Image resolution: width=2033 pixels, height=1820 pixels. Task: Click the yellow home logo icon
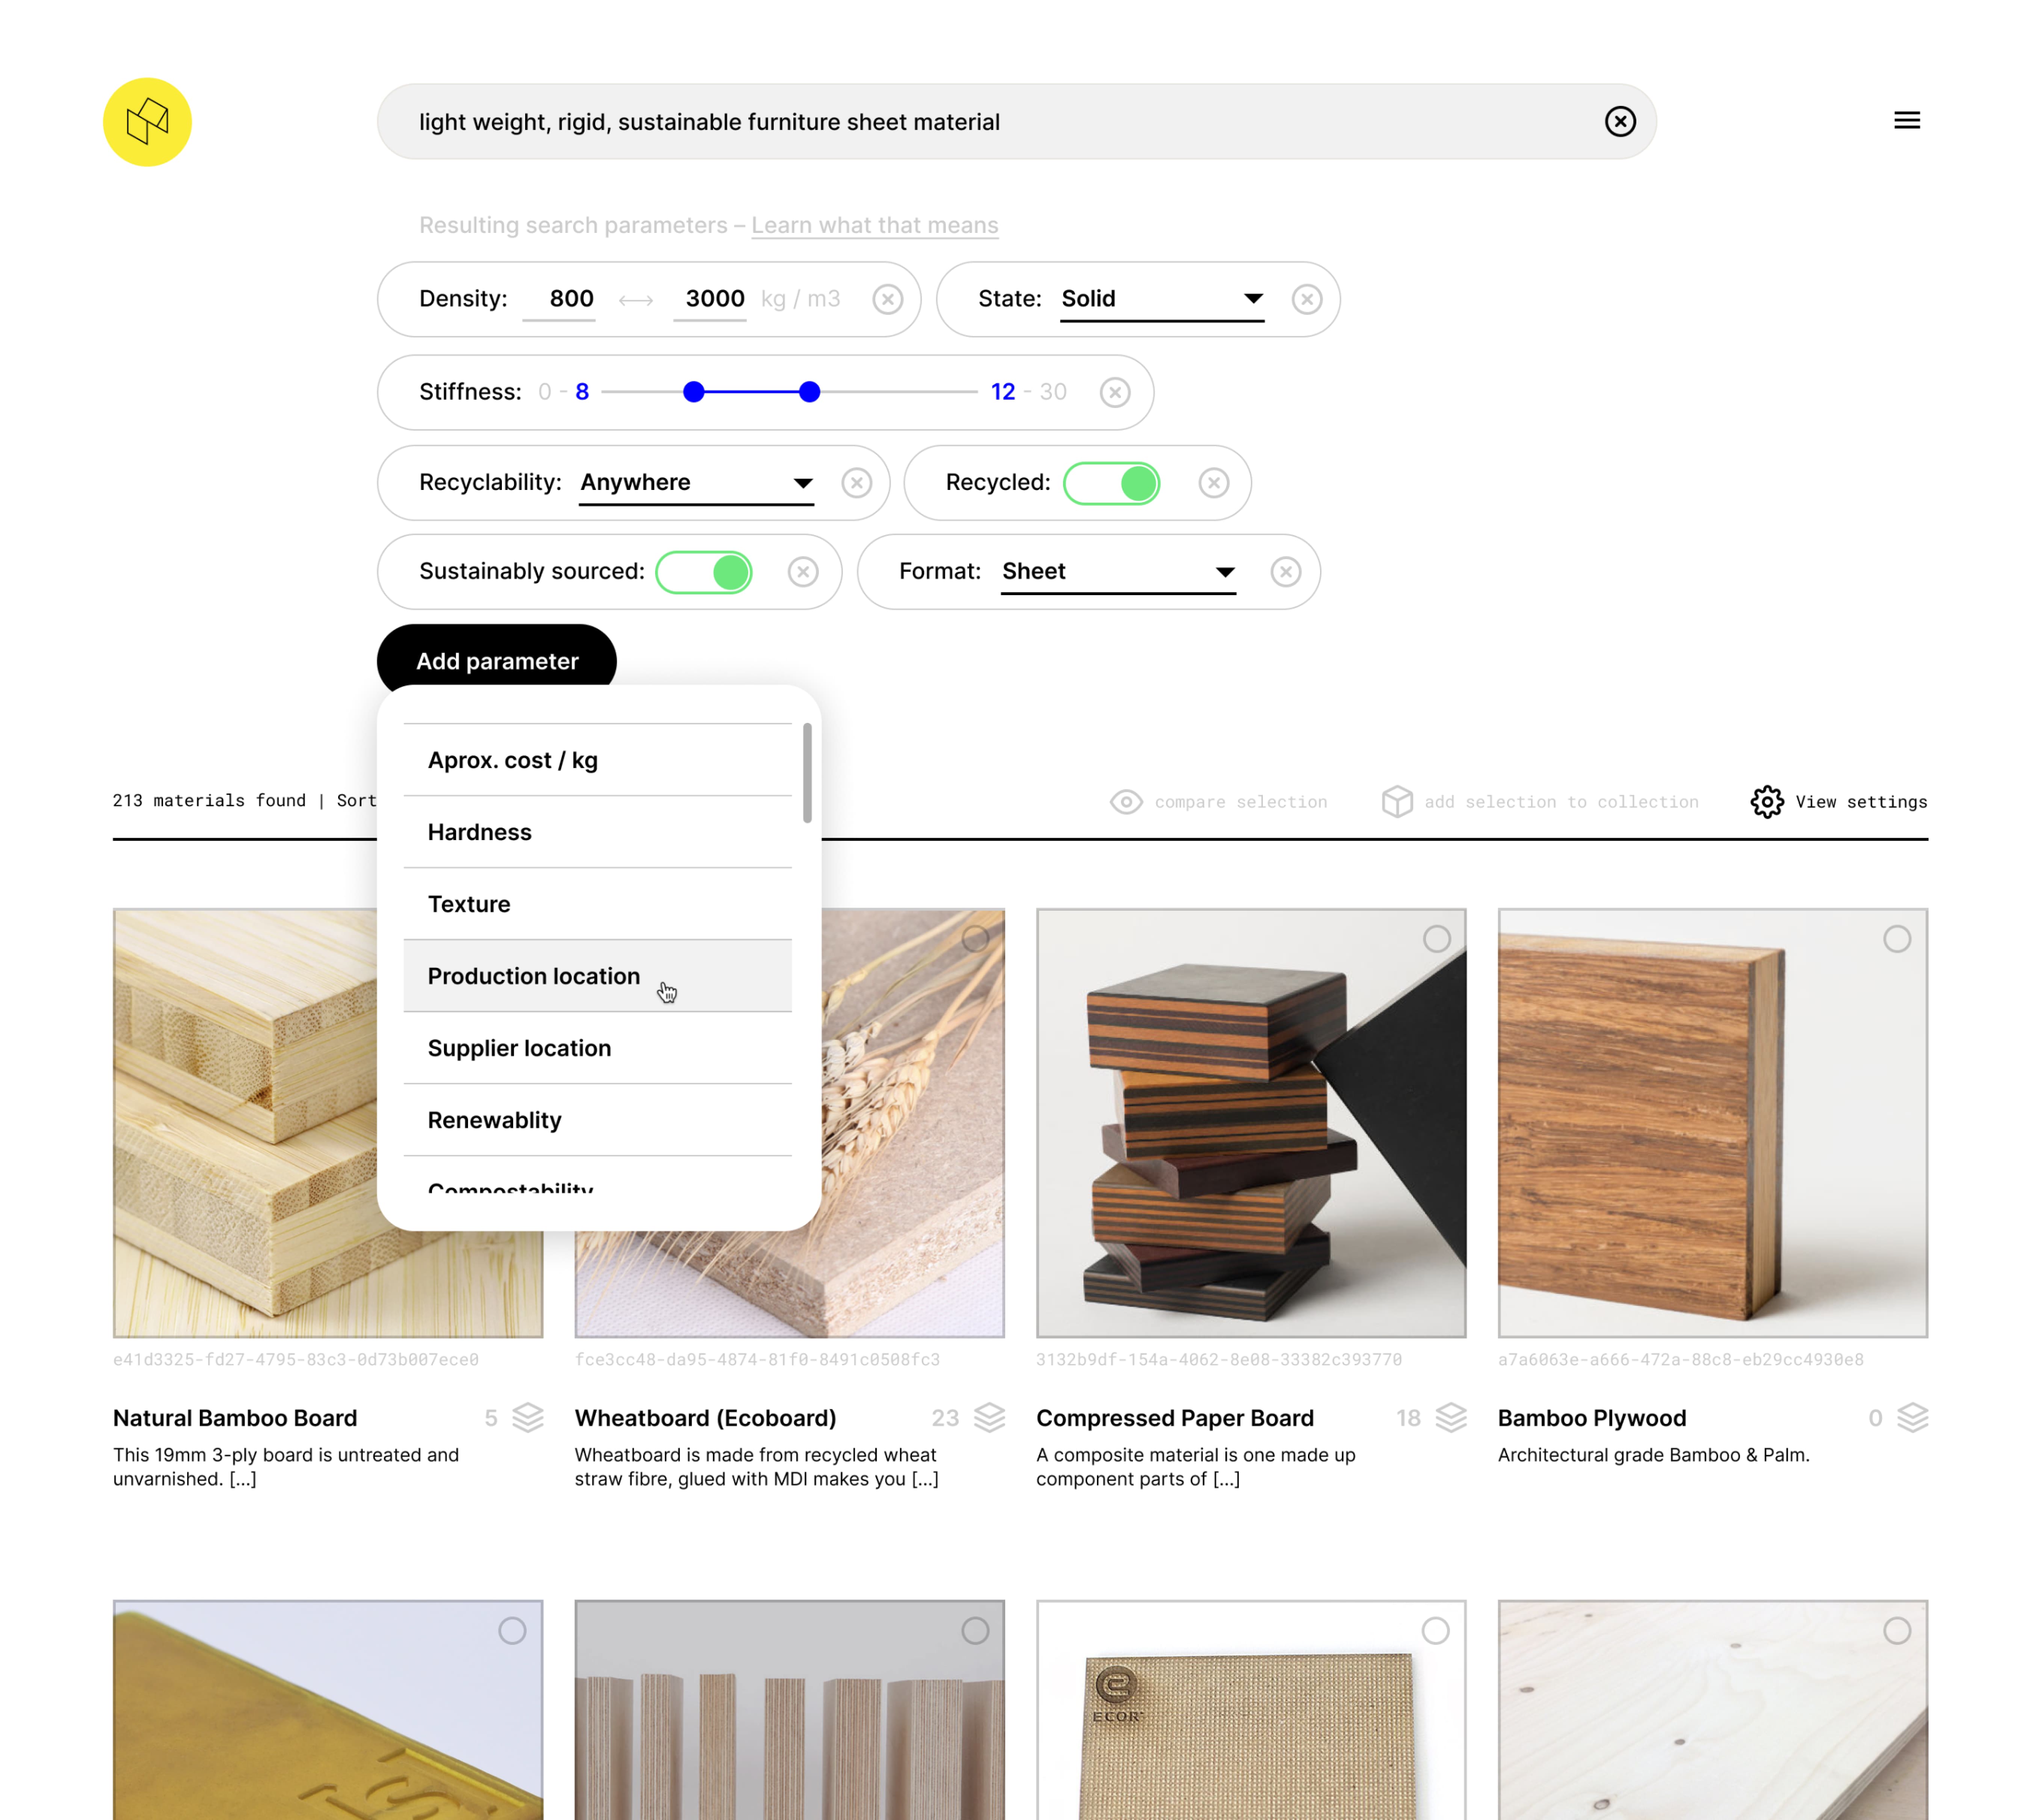(x=147, y=122)
